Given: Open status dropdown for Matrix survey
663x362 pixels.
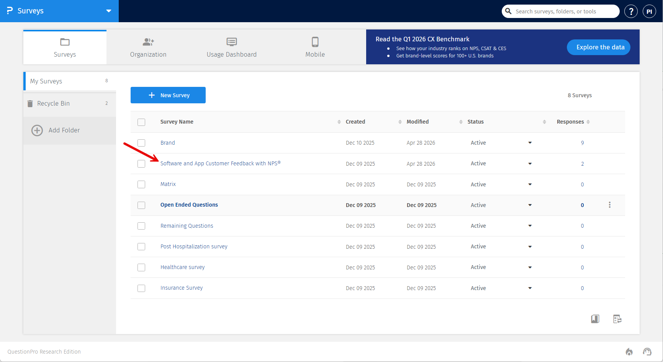Looking at the screenshot, I should click(x=530, y=184).
